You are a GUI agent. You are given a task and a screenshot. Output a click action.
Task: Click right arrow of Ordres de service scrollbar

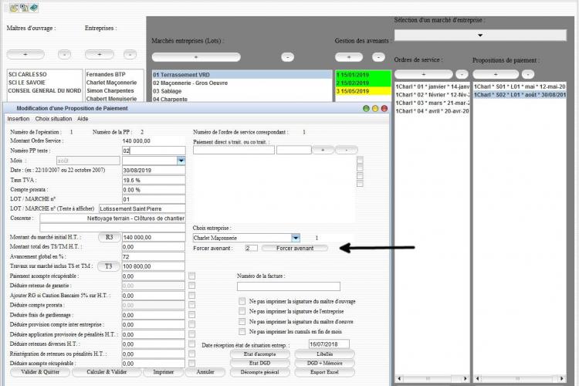point(466,378)
